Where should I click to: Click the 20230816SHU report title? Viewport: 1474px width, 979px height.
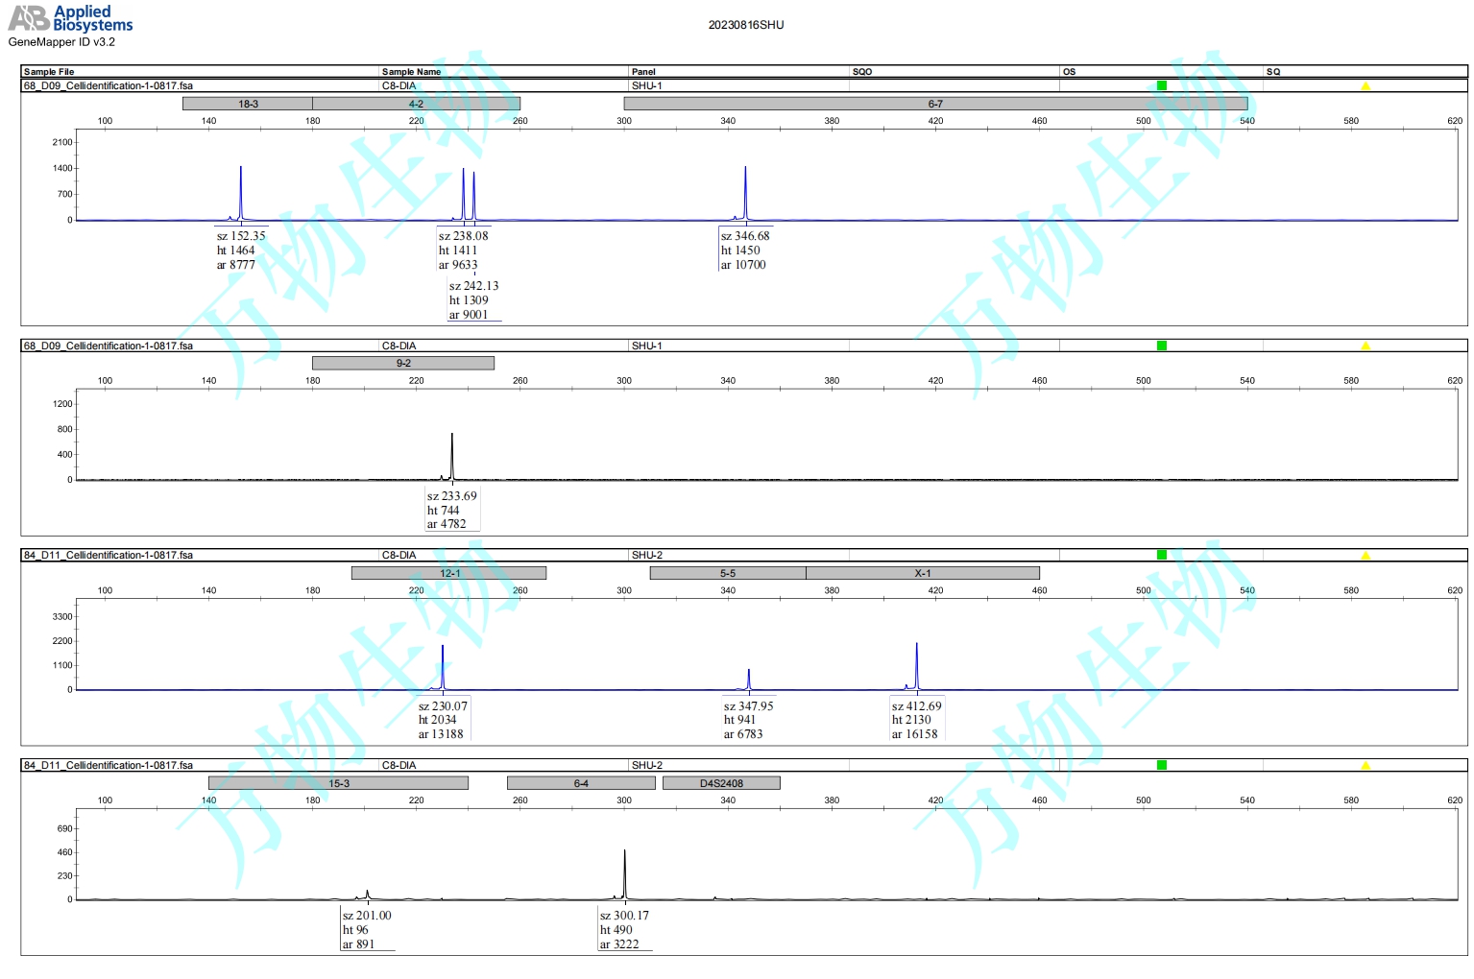745,25
